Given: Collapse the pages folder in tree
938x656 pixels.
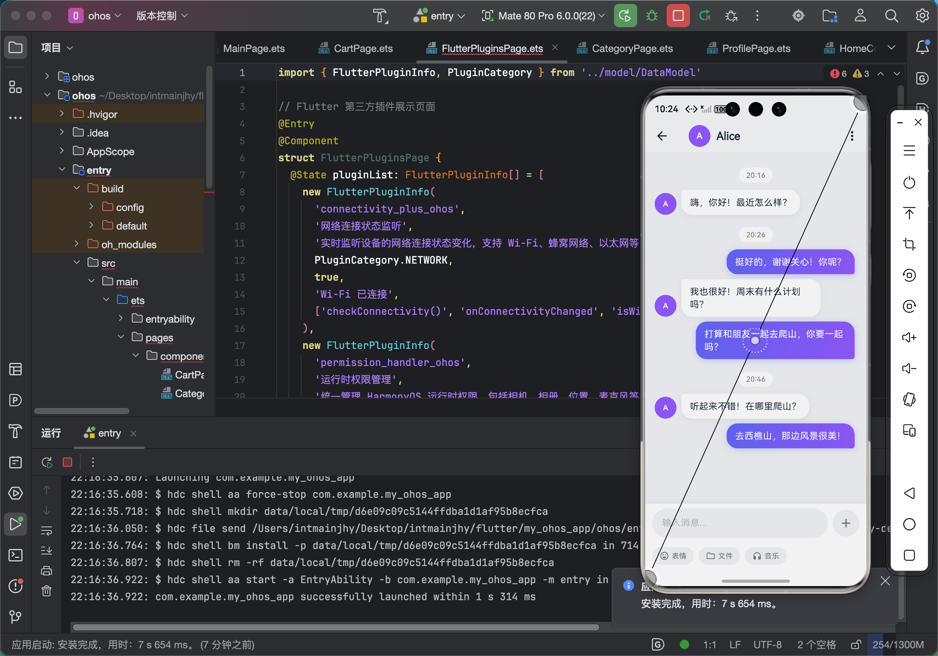Looking at the screenshot, I should coord(121,337).
